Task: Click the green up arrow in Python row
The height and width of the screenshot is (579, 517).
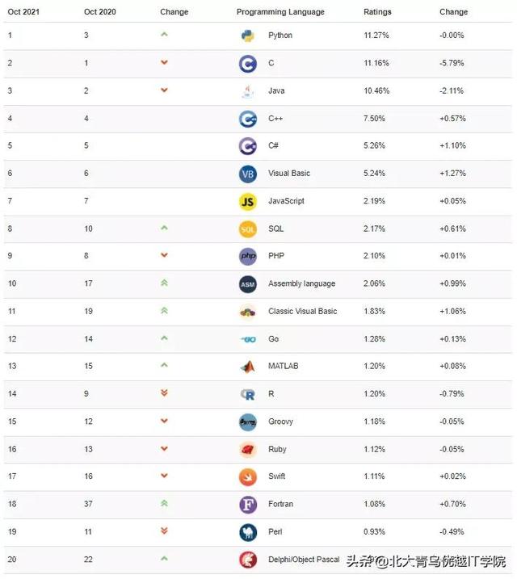Action: tap(164, 35)
